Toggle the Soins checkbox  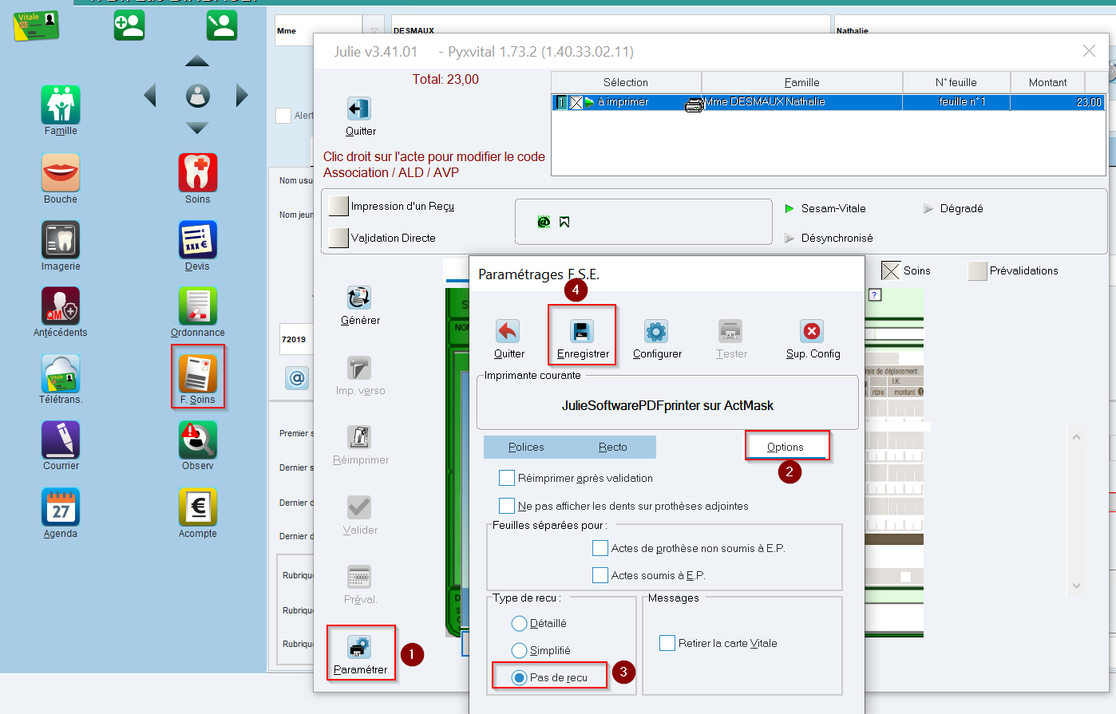click(x=891, y=271)
